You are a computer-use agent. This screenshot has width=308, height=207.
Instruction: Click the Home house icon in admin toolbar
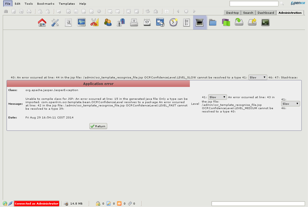42,22
